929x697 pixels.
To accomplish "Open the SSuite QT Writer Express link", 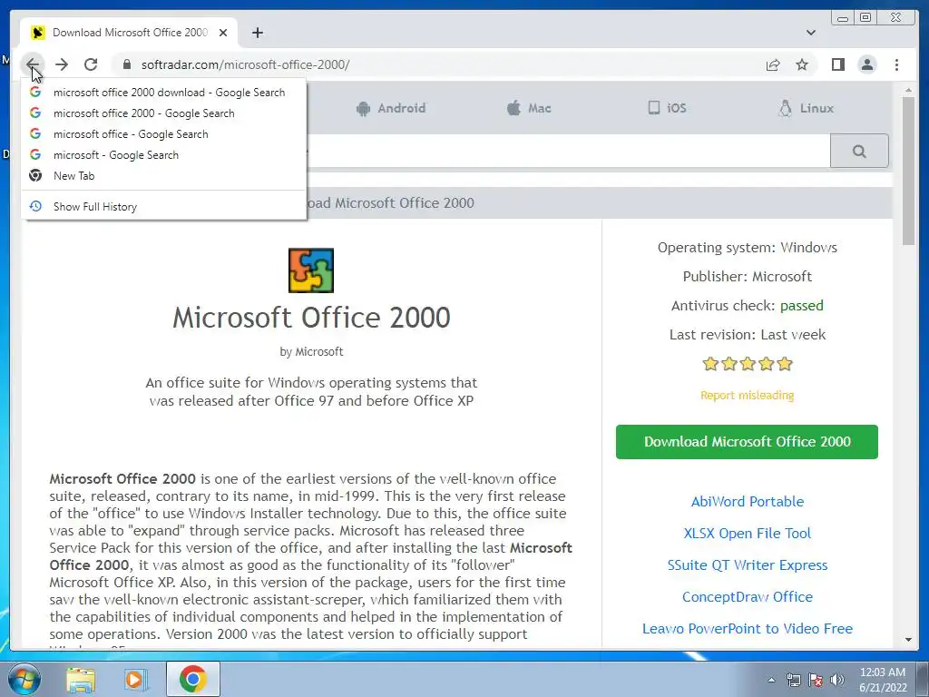I will pyautogui.click(x=748, y=565).
